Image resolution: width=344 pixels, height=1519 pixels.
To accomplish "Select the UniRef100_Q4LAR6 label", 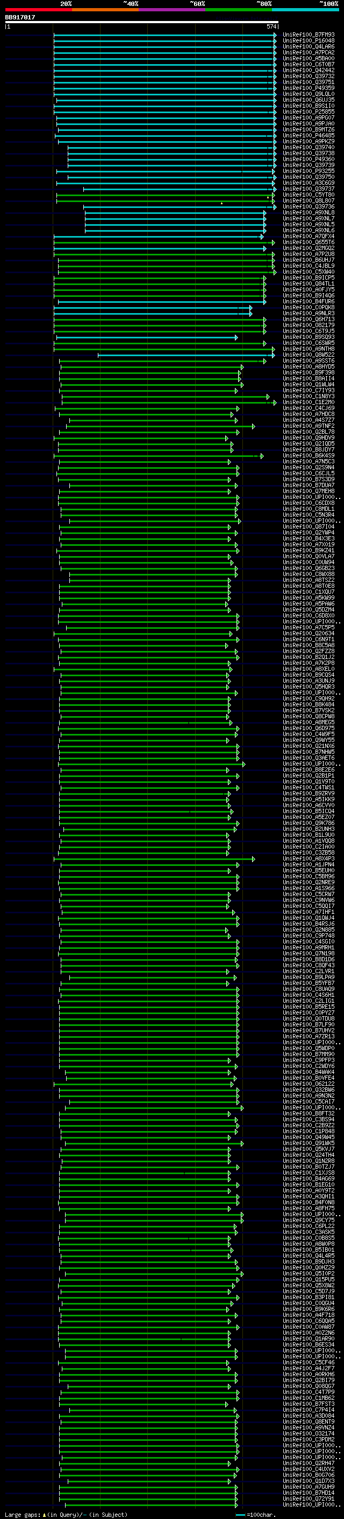I will pos(309,46).
